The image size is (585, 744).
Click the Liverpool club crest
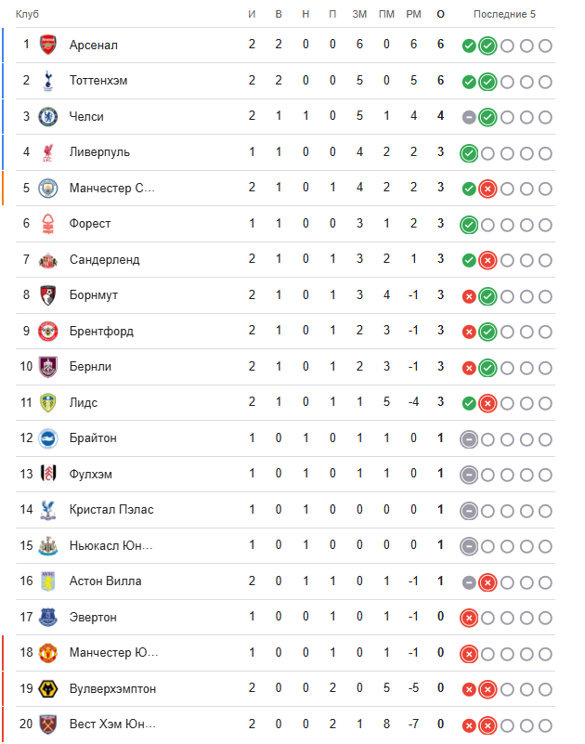(x=47, y=152)
